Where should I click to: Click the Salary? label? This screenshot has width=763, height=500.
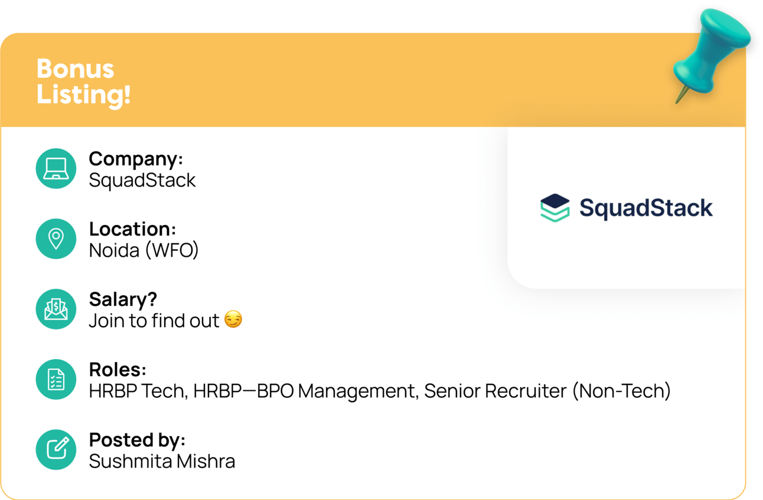123,299
